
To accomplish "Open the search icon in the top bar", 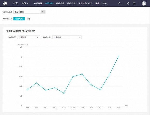I will point(119,4).
